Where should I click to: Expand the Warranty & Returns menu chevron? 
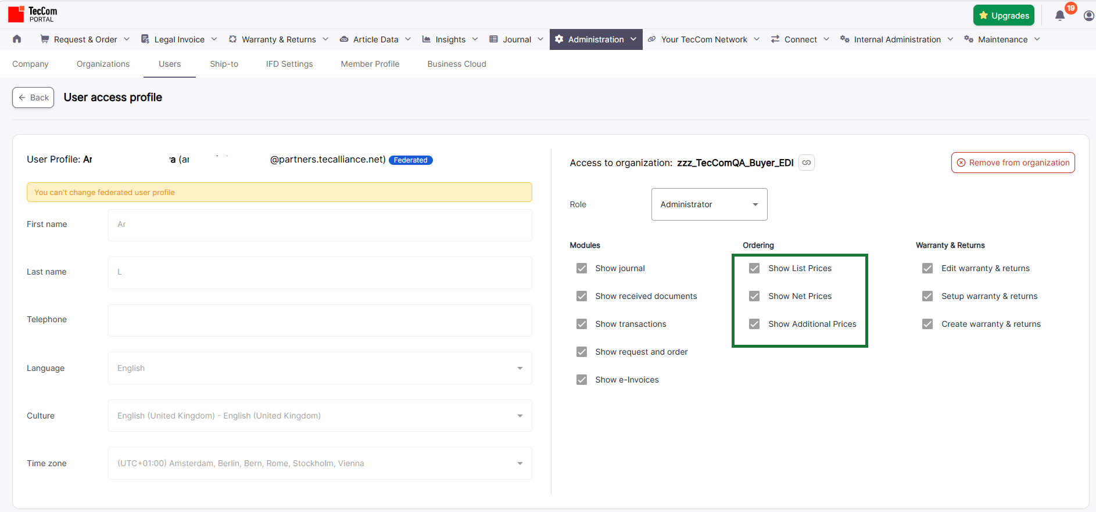pyautogui.click(x=325, y=39)
